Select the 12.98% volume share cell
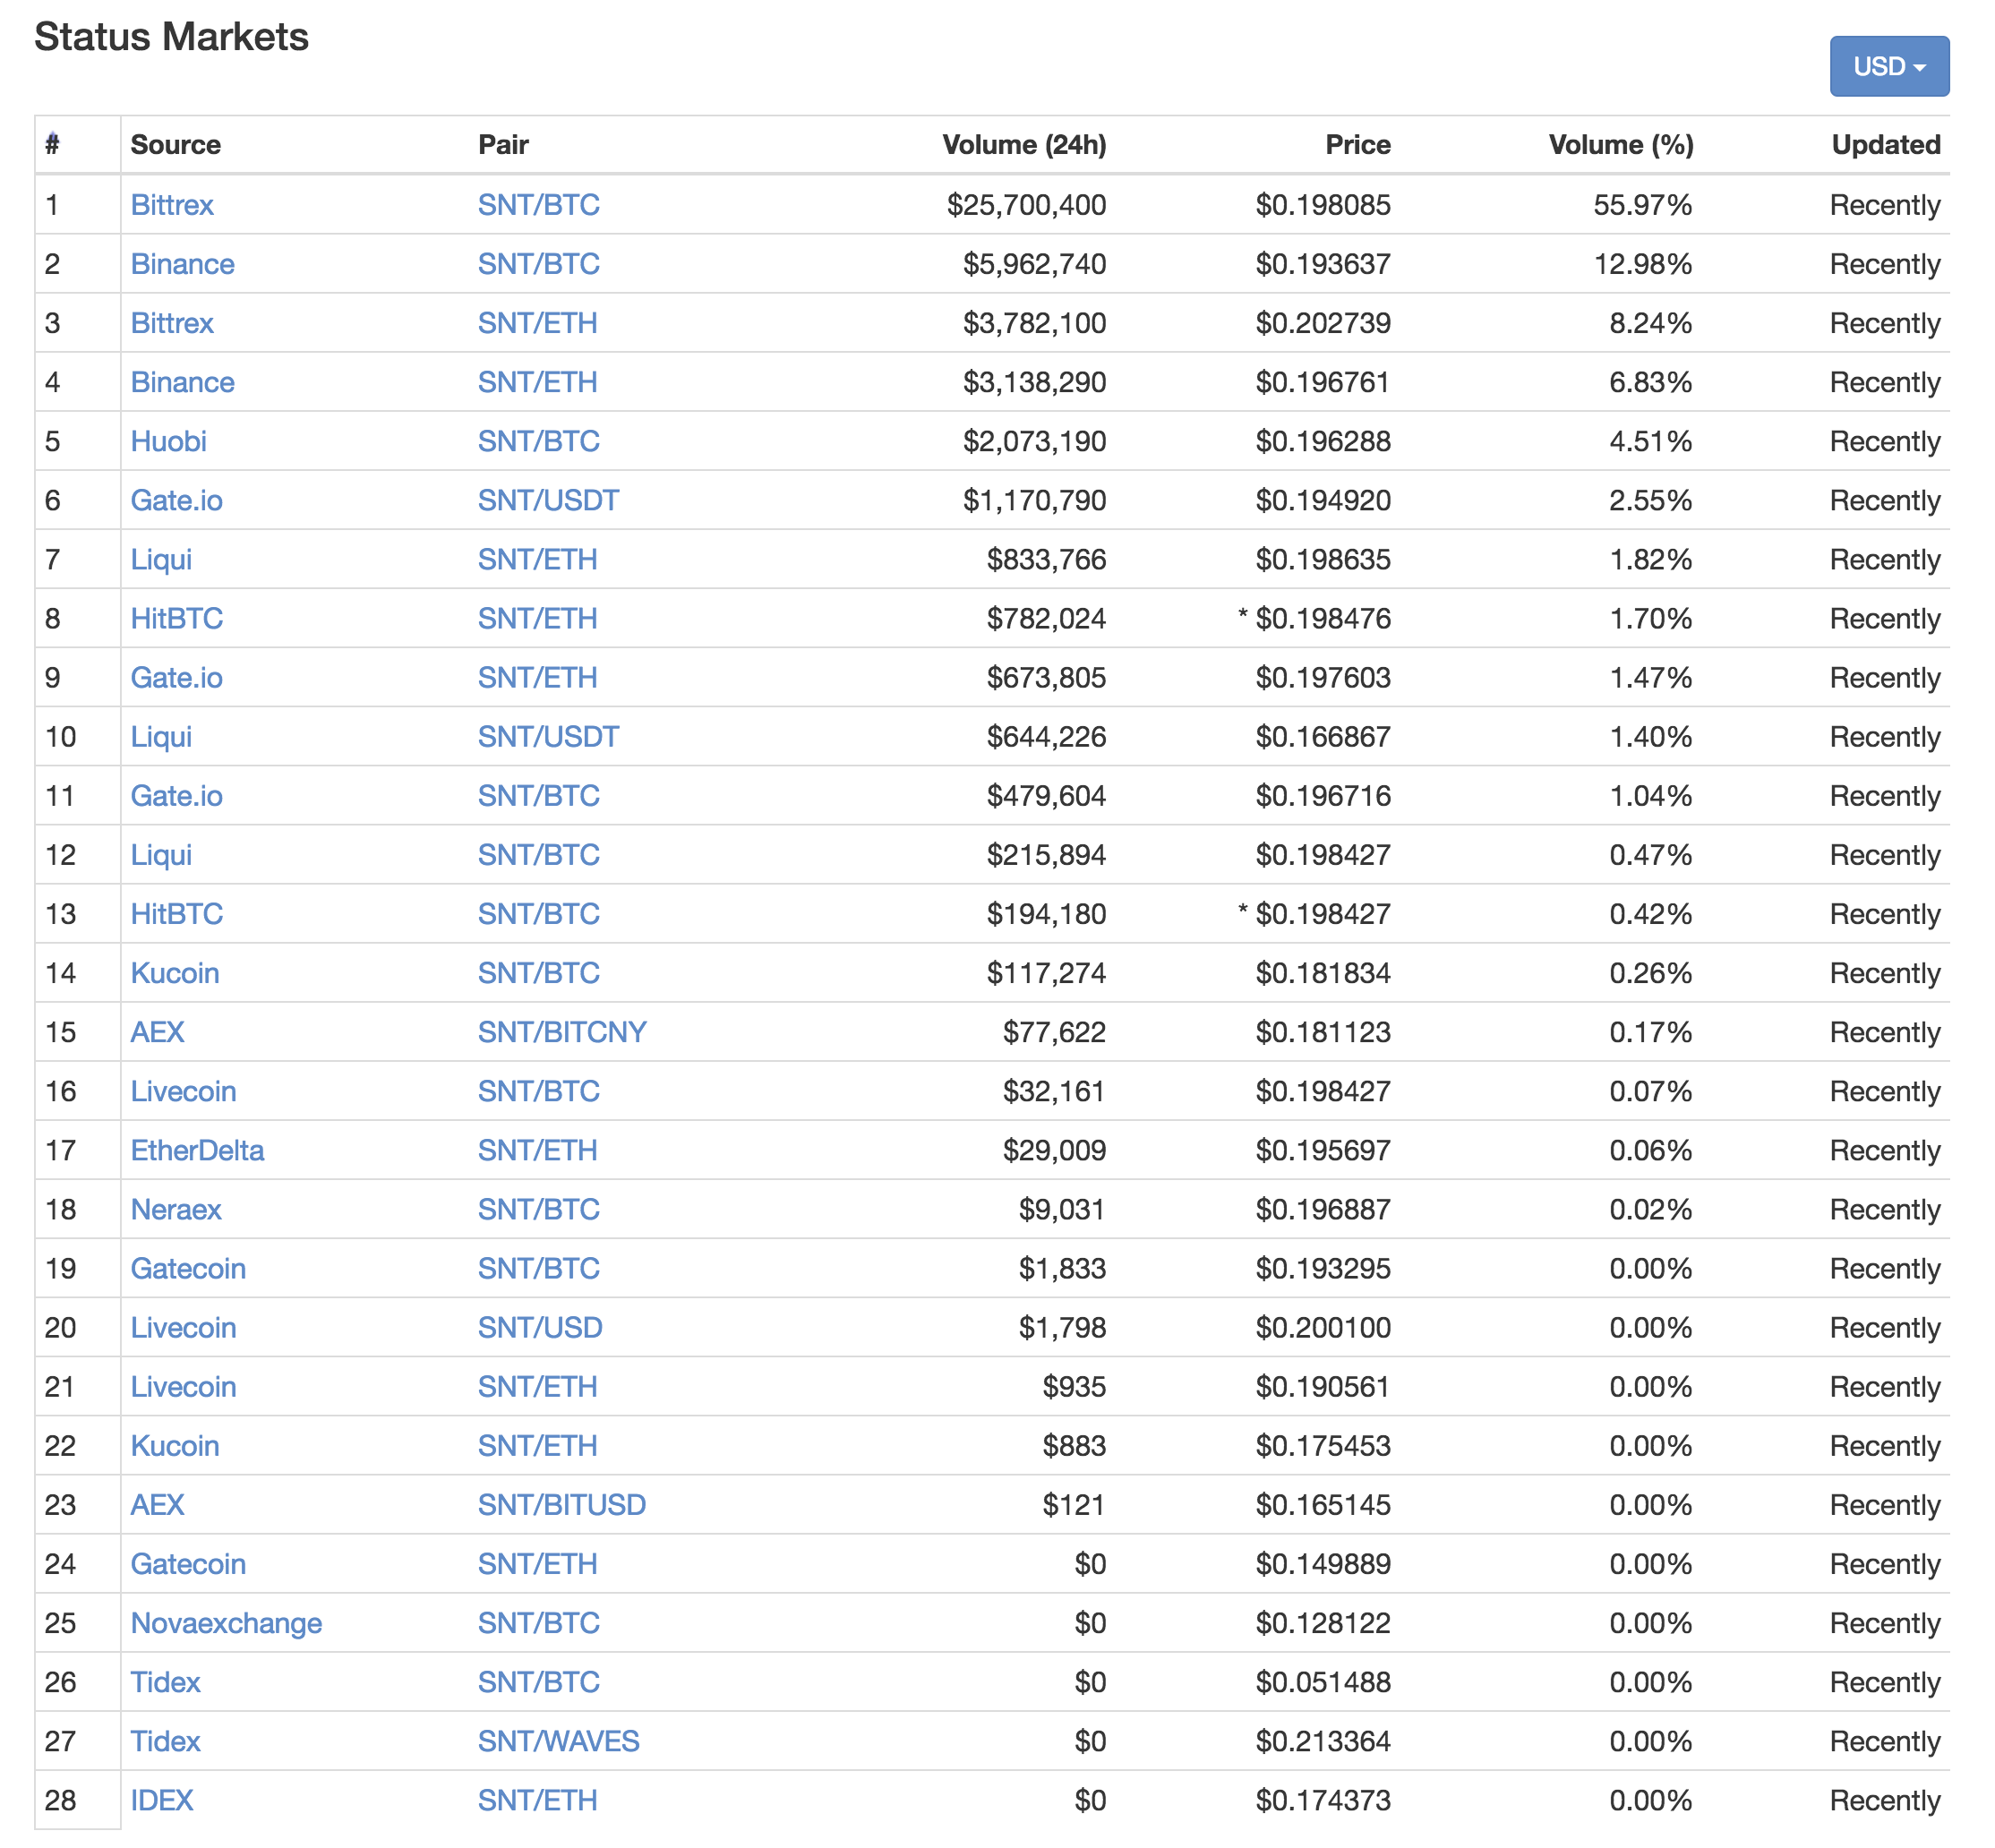This screenshot has height=1848, width=1995. point(1642,264)
